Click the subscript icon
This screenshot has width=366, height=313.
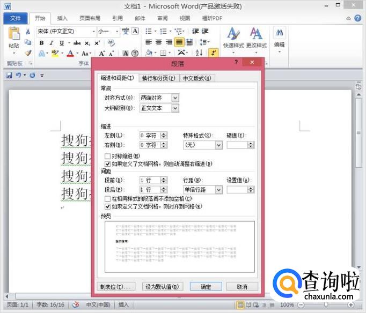click(x=87, y=43)
